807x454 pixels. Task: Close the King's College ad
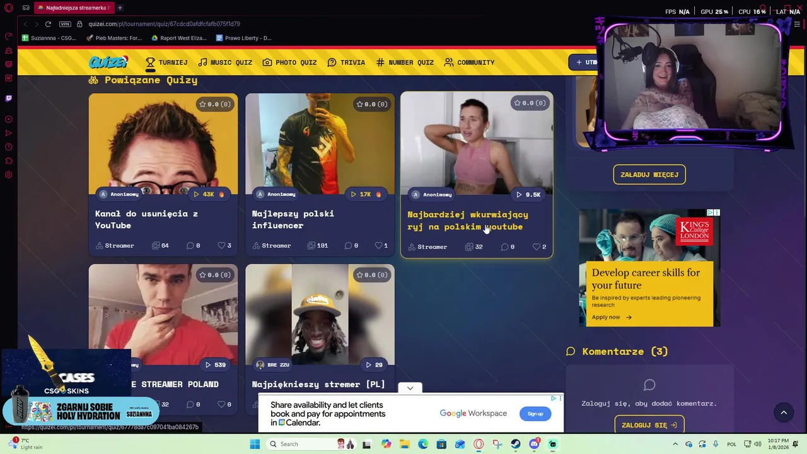point(716,213)
